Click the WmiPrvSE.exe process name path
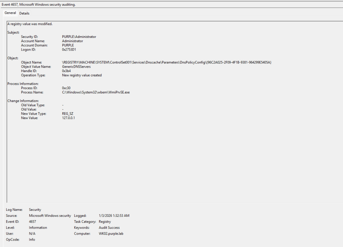The width and height of the screenshot is (343, 247). coord(96,92)
